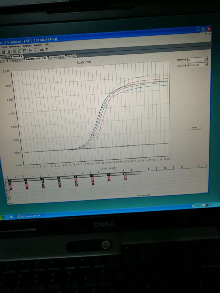The width and height of the screenshot is (220, 293).
Task: Select plate column 3 header
Action: pyautogui.click(x=49, y=175)
